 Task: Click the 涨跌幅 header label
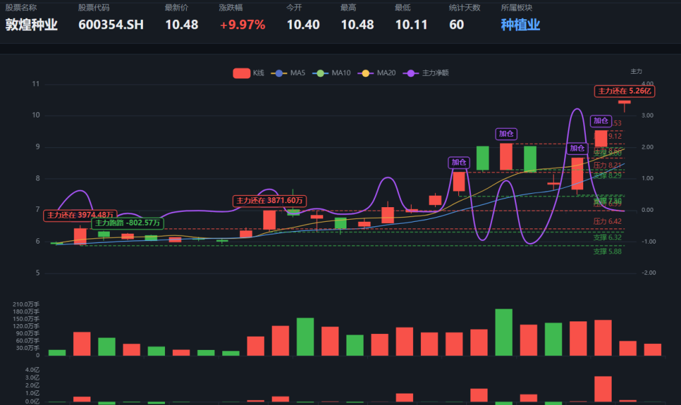click(231, 8)
